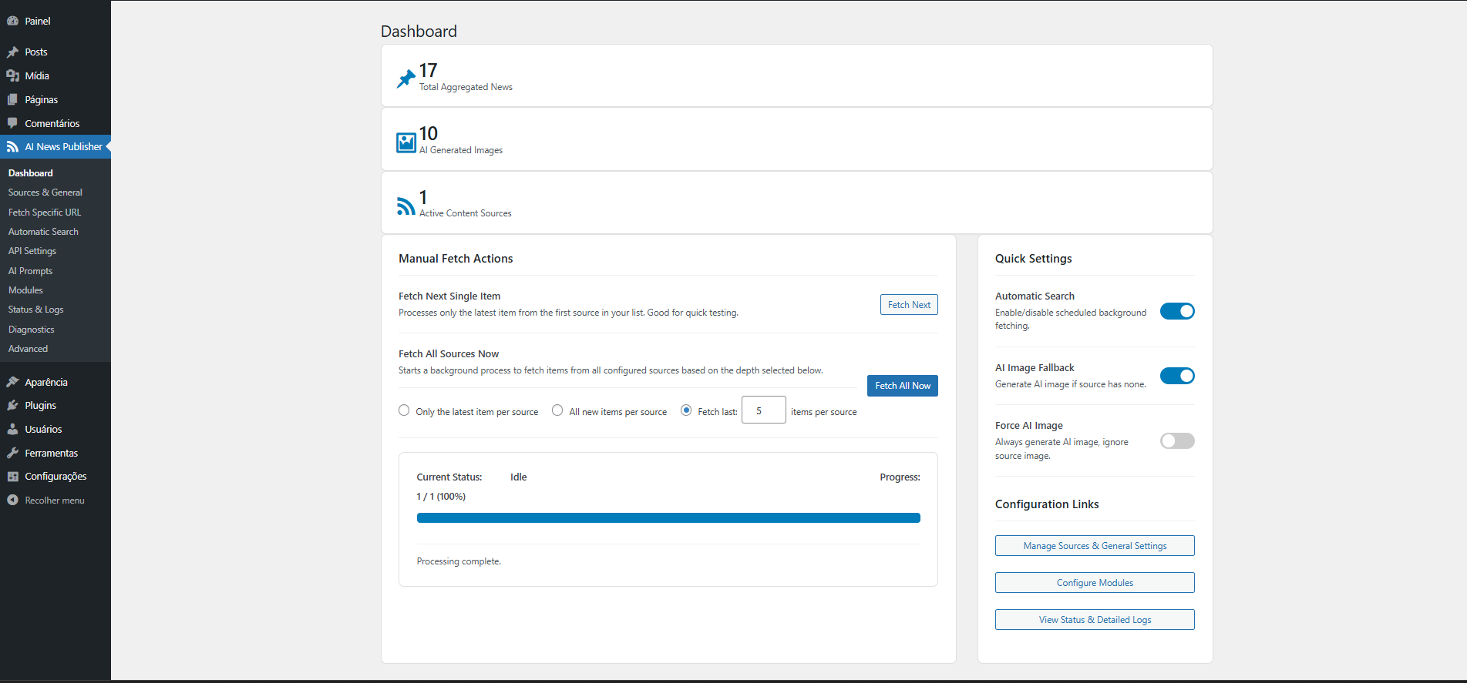The width and height of the screenshot is (1467, 683).
Task: Click the AI News Publisher RSS icon
Action: (x=12, y=147)
